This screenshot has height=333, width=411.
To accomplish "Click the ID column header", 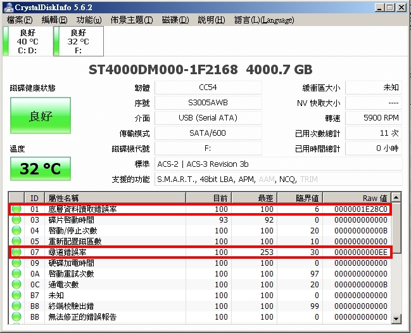I will [34, 198].
